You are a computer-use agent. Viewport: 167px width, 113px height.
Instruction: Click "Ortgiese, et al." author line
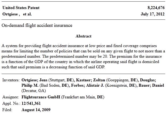[17, 14]
